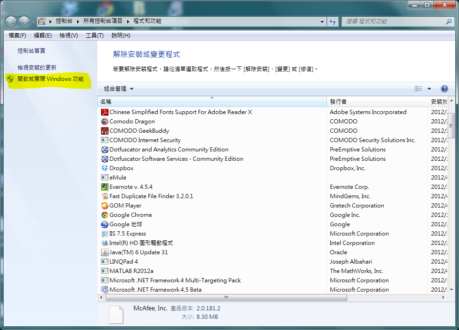
Task: Click the Comodo Dragon program icon
Action: click(104, 122)
